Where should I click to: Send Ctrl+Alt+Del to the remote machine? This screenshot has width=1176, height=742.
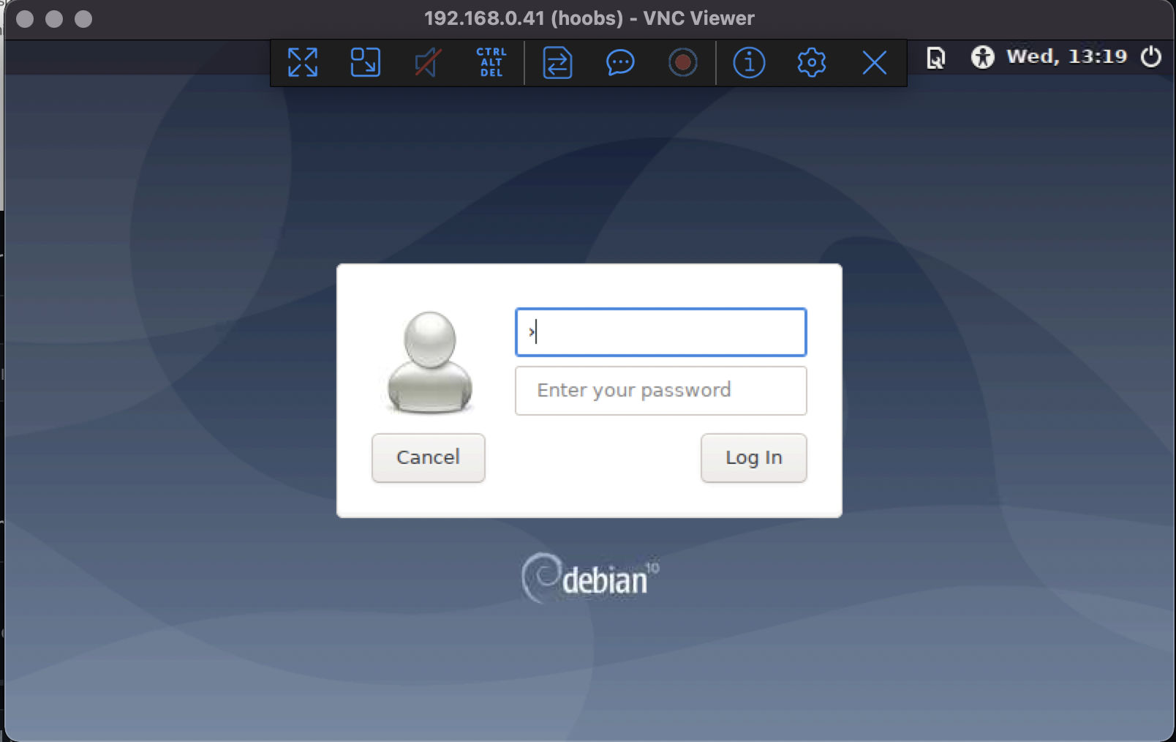pyautogui.click(x=491, y=63)
